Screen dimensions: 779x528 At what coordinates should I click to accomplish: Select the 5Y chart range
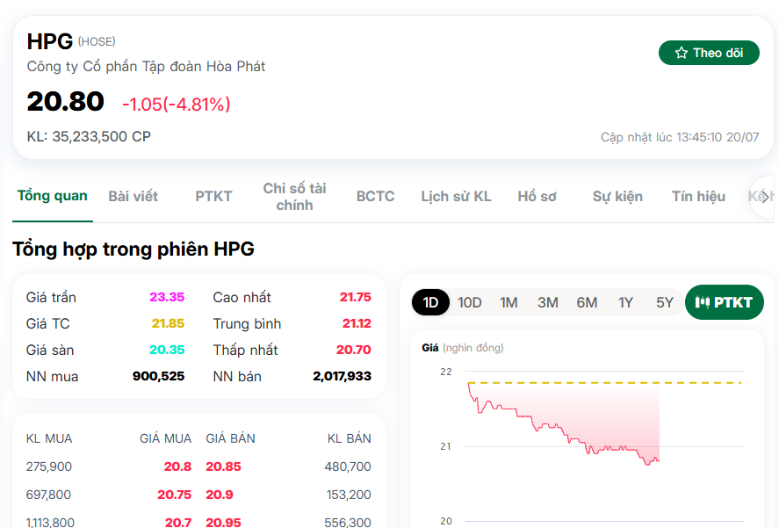pos(665,302)
